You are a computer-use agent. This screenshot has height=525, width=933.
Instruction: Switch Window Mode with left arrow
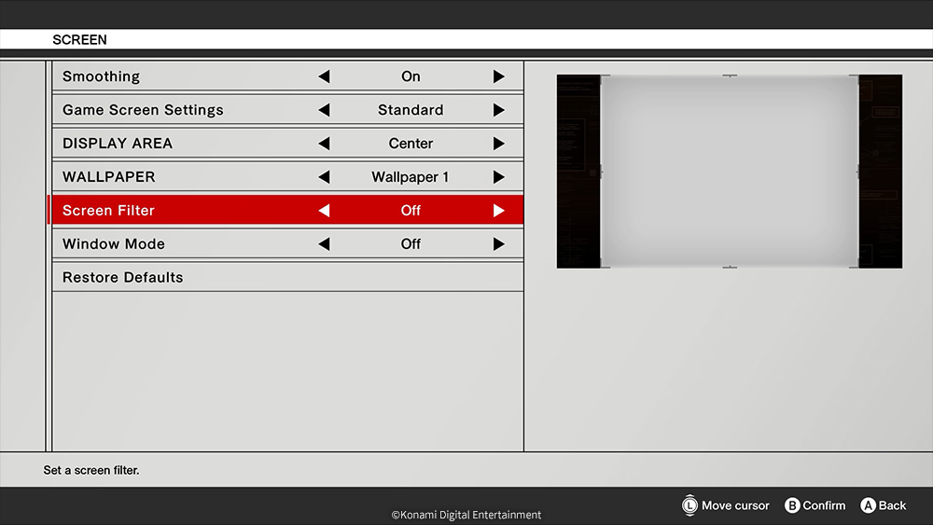324,244
